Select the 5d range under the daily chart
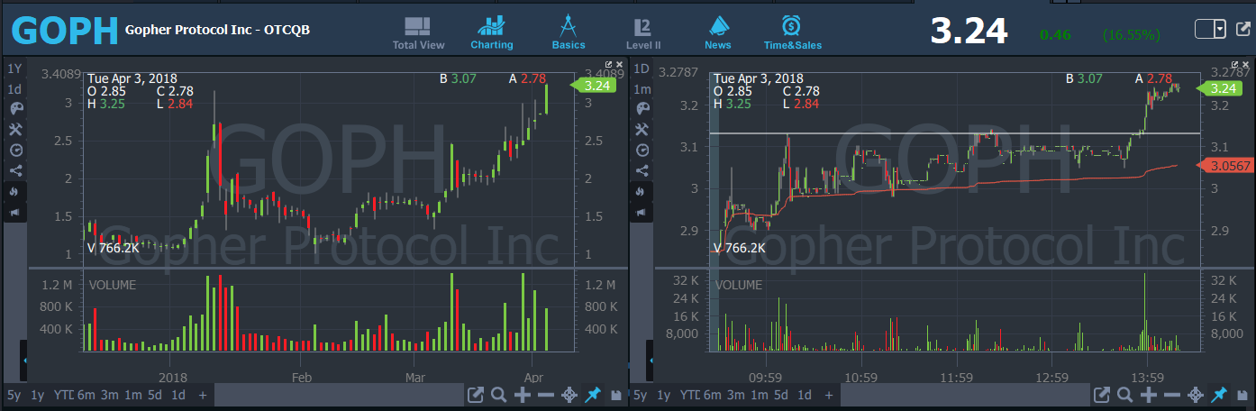Screen dimensions: 1256x411 tap(155, 395)
